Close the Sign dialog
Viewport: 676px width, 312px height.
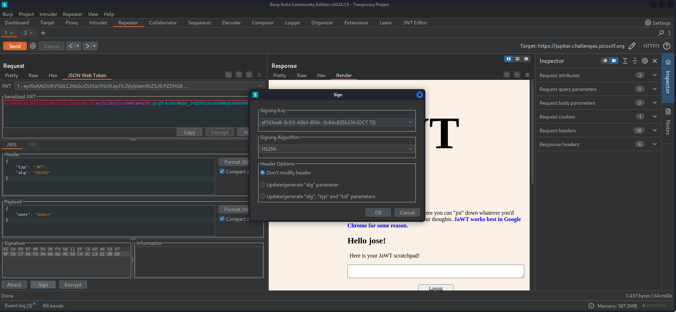[x=420, y=95]
